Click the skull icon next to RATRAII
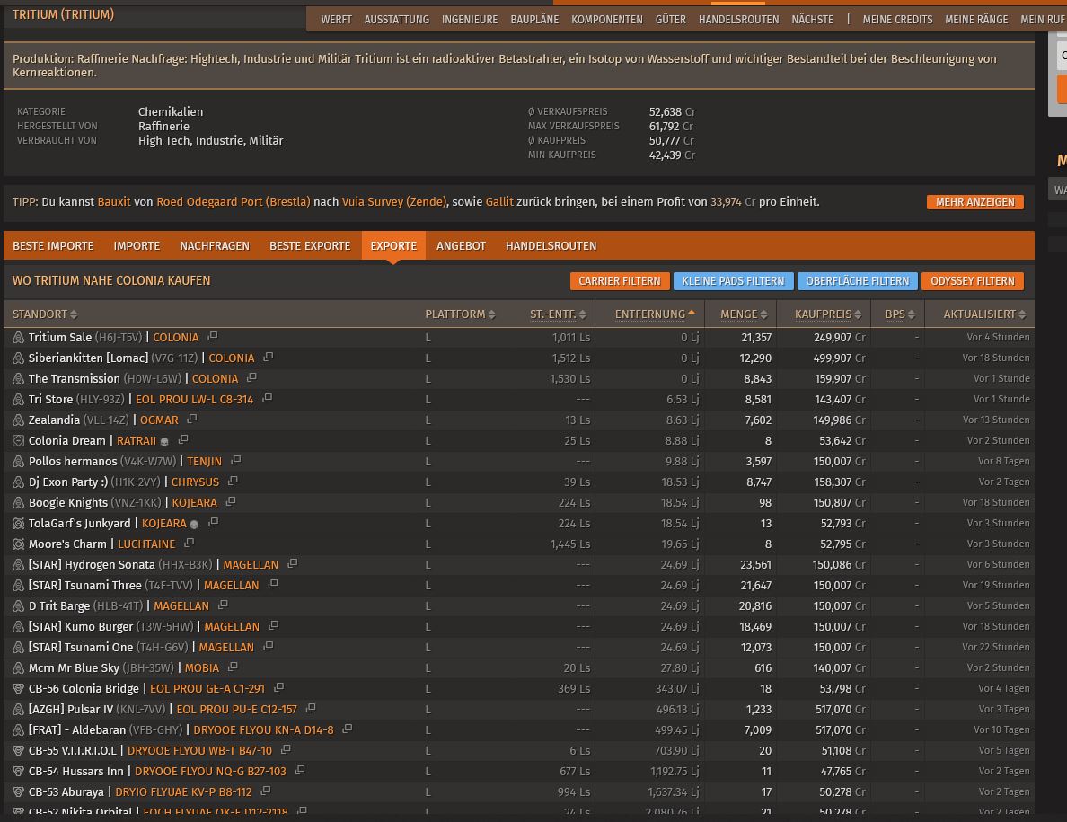Image resolution: width=1067 pixels, height=822 pixels. coord(164,441)
